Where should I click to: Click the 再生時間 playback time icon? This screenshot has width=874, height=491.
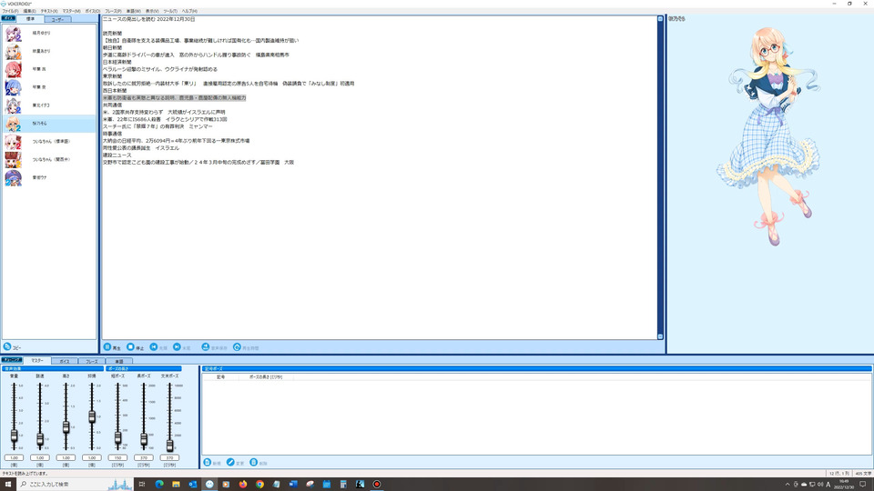237,346
